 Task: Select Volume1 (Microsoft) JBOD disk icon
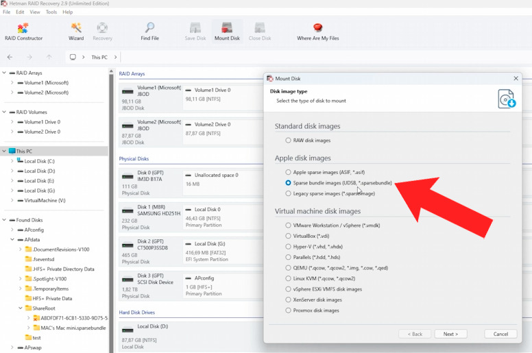128,91
